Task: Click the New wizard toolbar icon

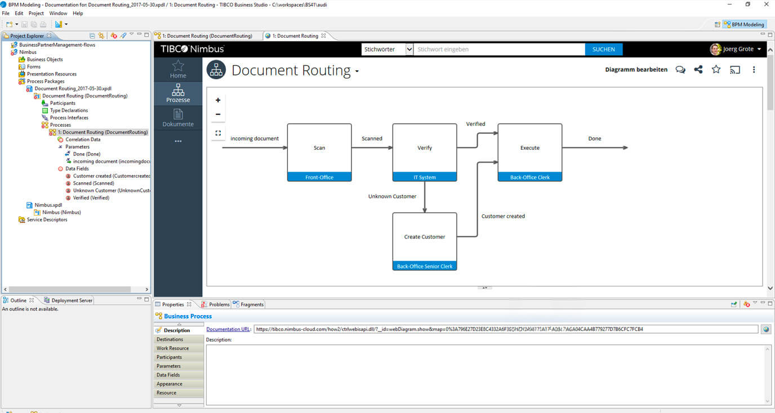Action: coord(9,24)
